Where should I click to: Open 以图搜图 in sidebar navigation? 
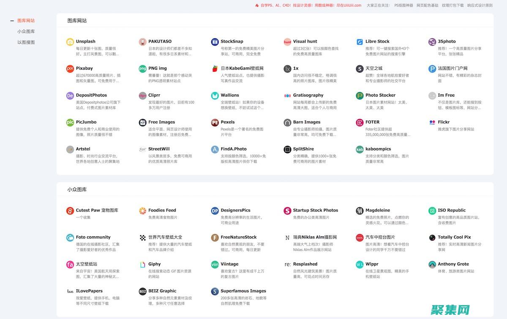[26, 42]
